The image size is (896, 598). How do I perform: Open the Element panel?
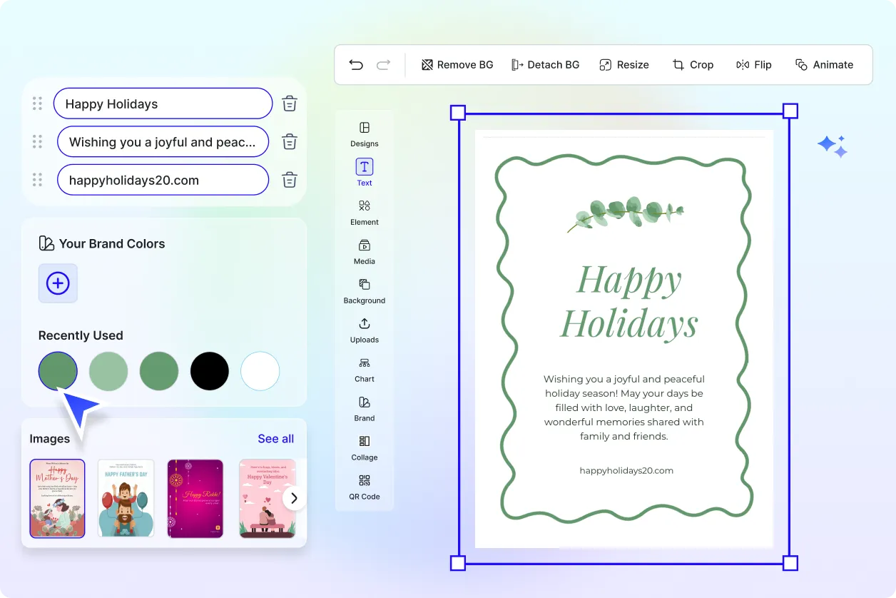[x=364, y=213]
